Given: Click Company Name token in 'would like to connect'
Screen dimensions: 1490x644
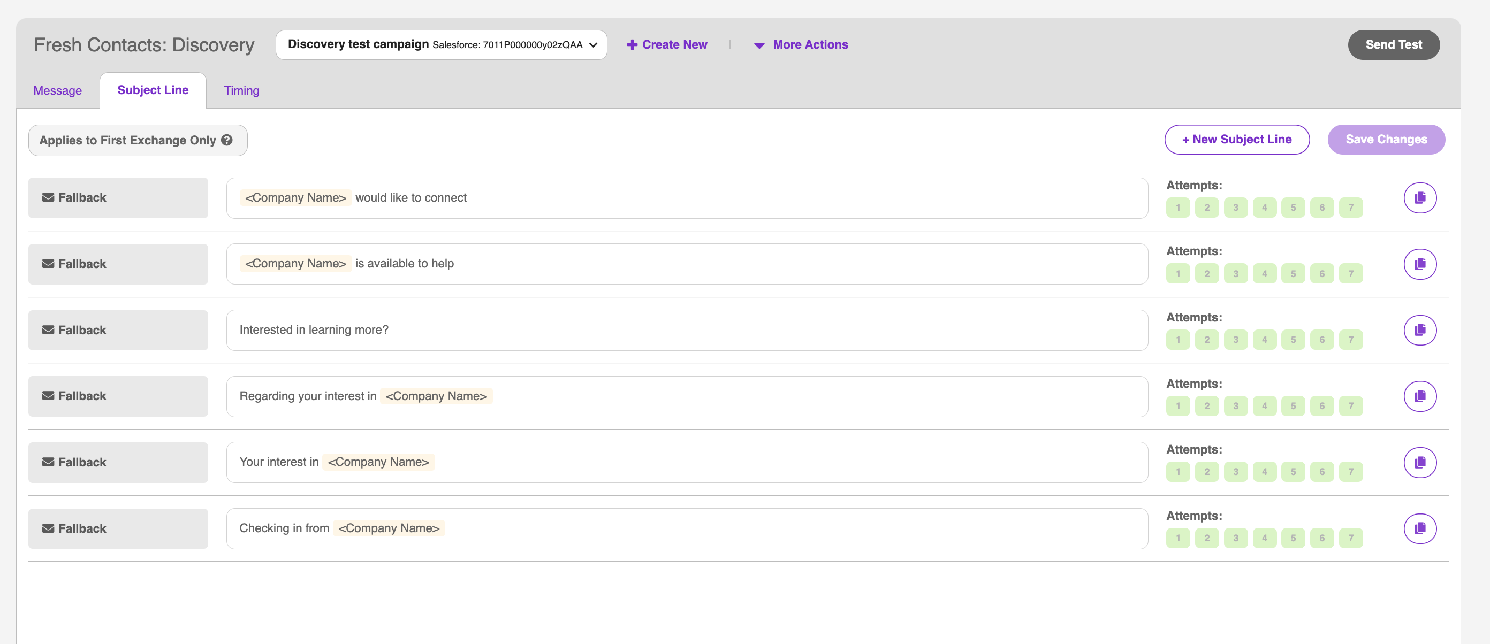Looking at the screenshot, I should tap(295, 198).
